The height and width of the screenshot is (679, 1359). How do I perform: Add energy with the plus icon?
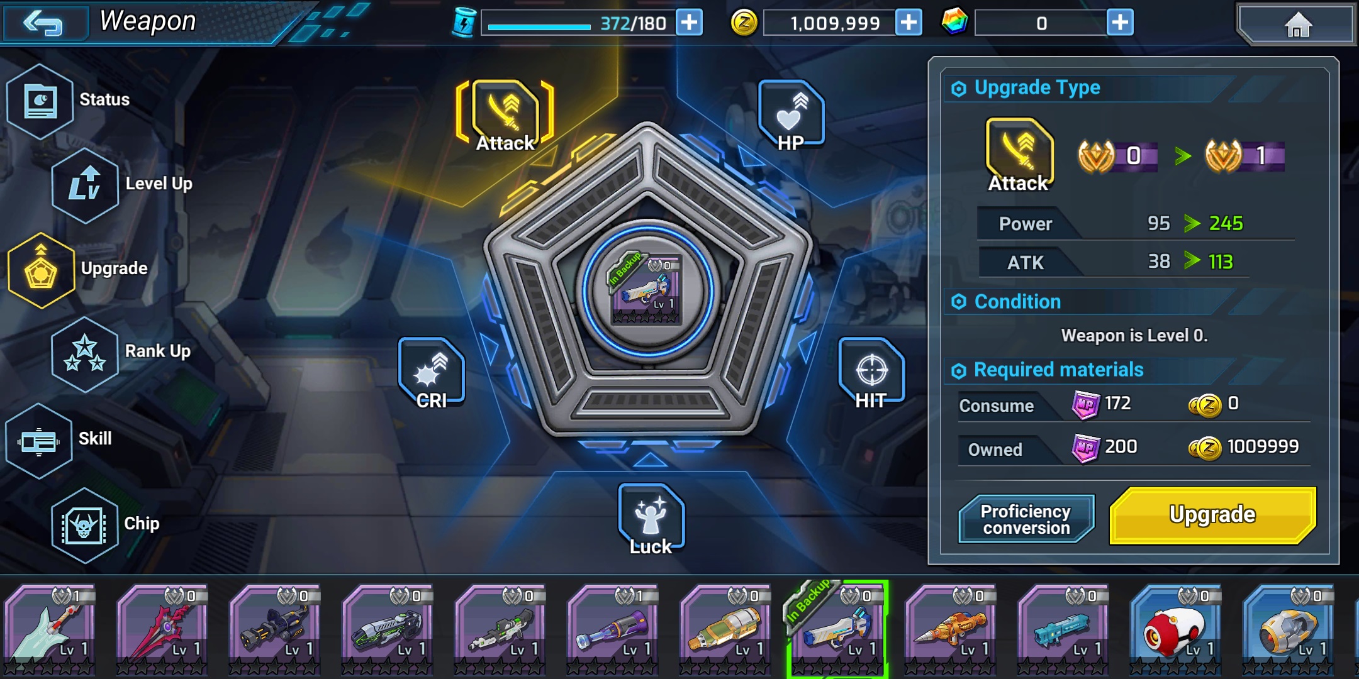pos(690,23)
